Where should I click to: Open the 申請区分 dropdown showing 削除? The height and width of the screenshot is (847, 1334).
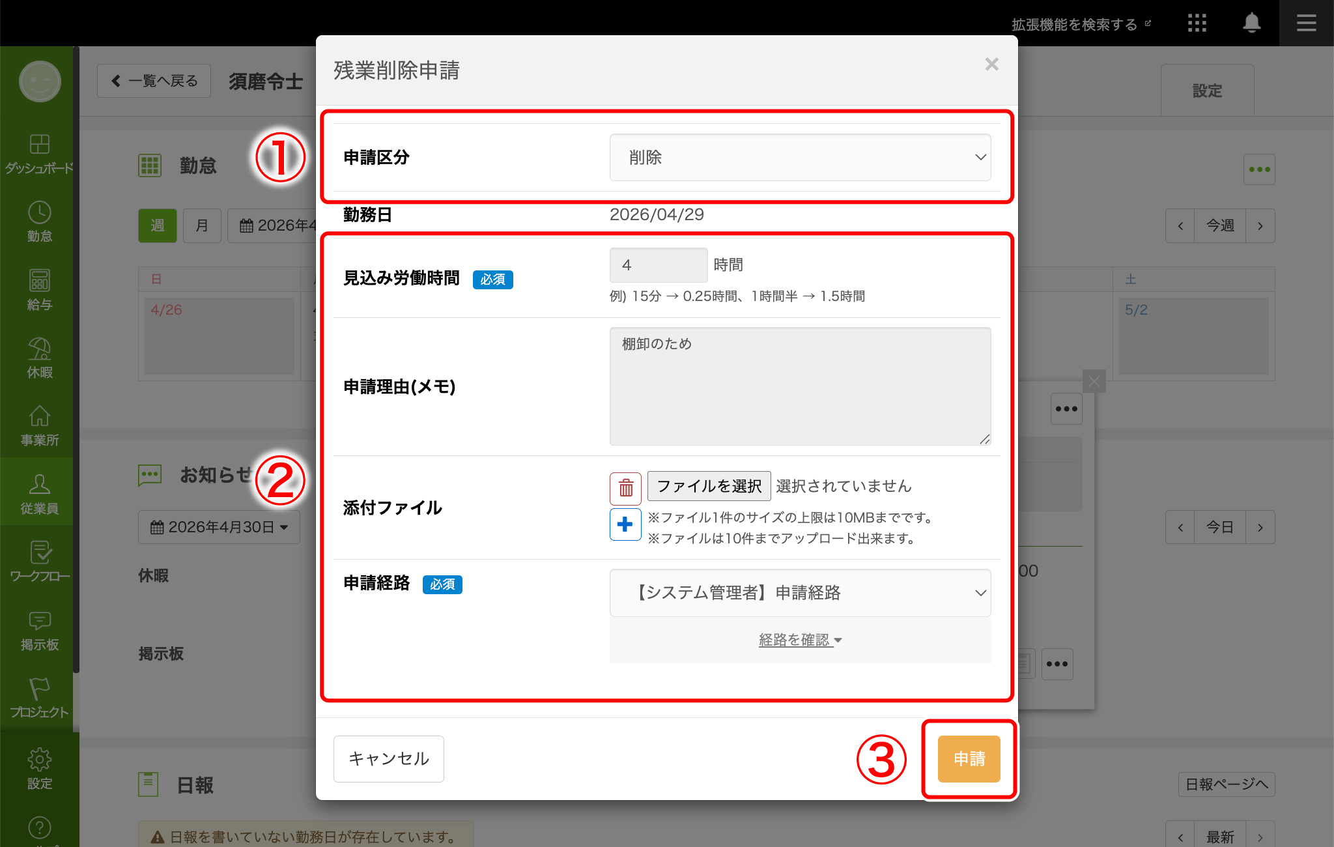(800, 157)
